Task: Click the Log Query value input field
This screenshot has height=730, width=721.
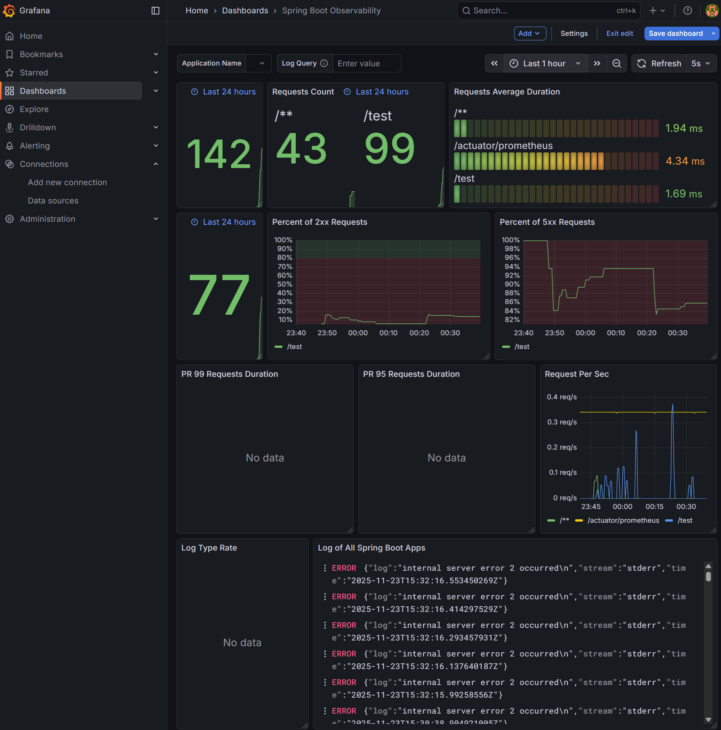Action: click(367, 63)
